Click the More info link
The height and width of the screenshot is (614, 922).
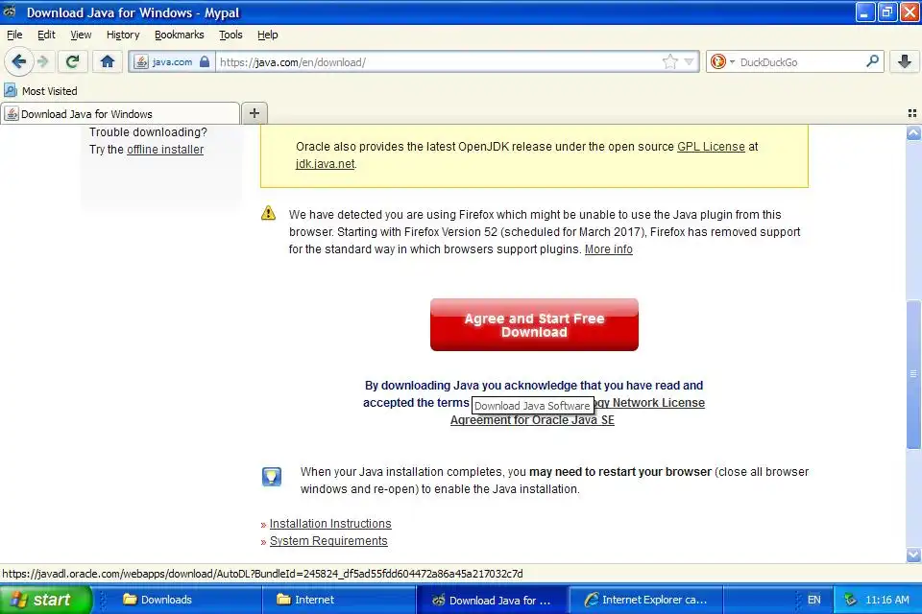point(609,249)
